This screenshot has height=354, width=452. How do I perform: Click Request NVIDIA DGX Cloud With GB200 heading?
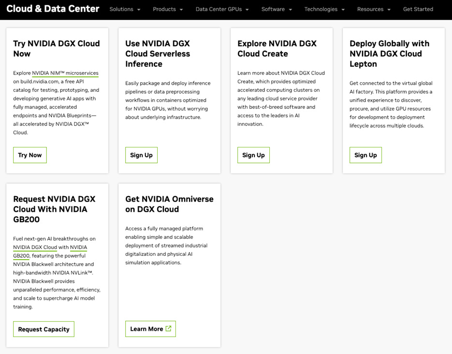point(54,209)
